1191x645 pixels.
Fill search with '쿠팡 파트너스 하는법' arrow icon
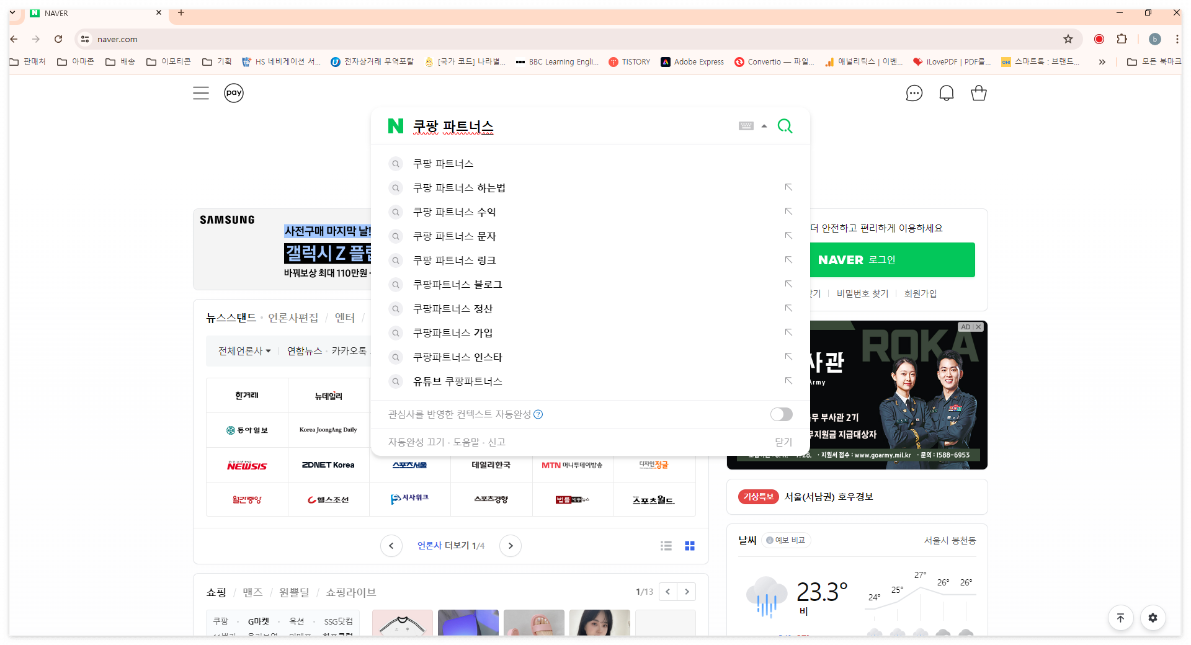[788, 187]
